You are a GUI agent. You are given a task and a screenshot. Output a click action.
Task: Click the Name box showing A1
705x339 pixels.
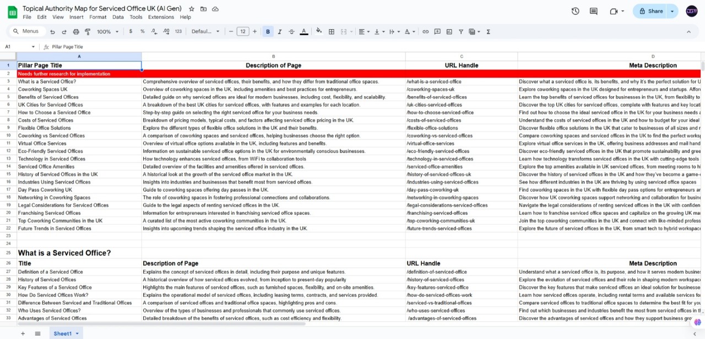pyautogui.click(x=20, y=47)
